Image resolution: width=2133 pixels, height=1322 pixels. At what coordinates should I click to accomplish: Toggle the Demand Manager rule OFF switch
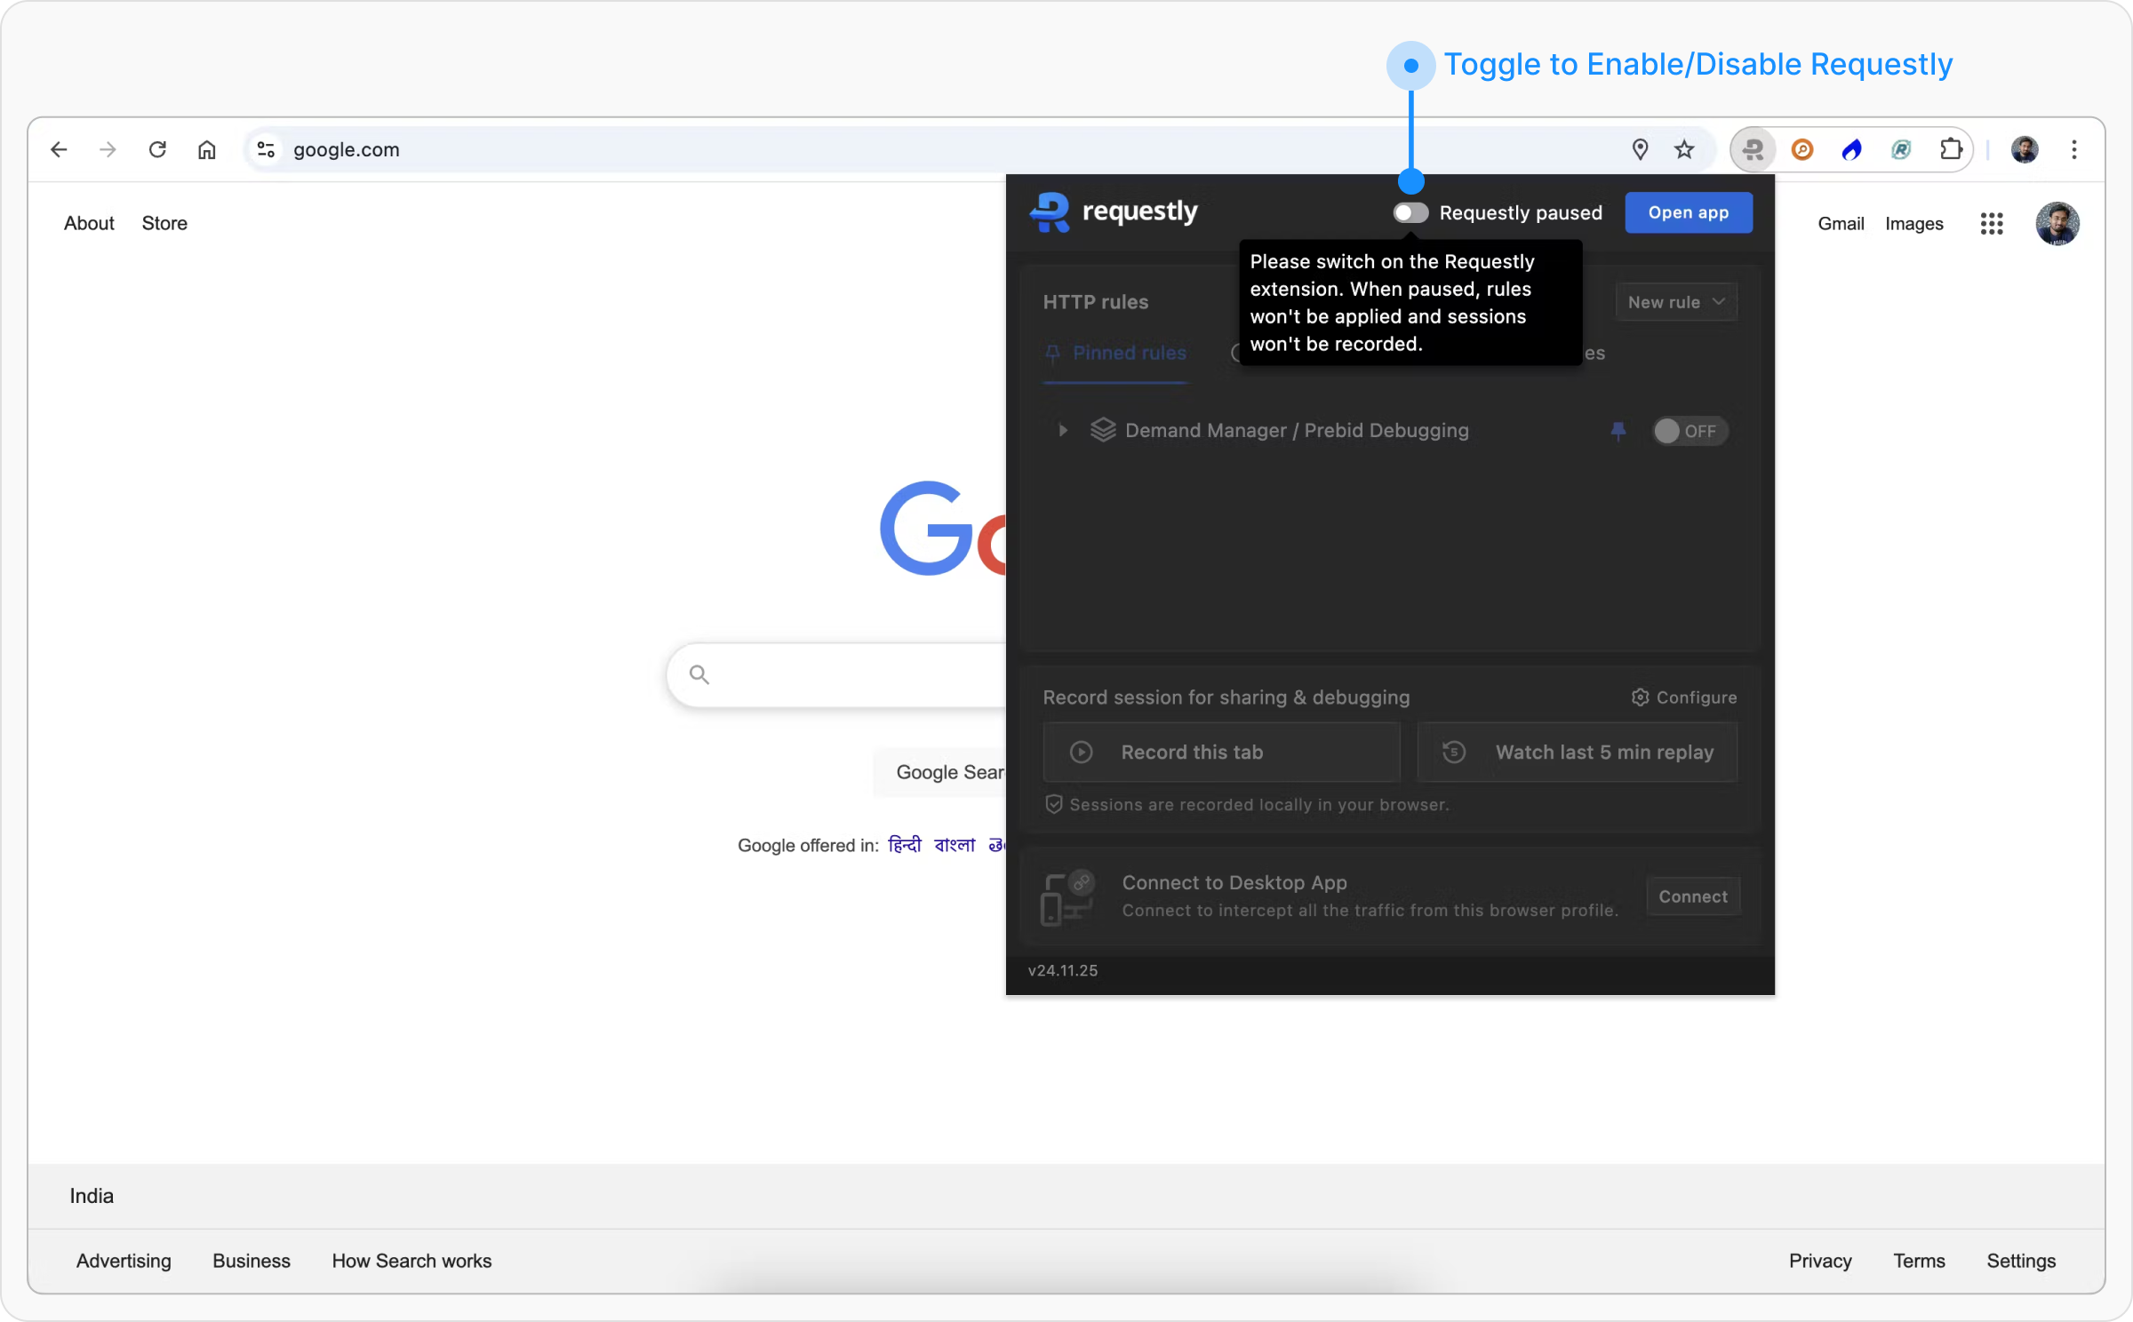click(x=1689, y=431)
